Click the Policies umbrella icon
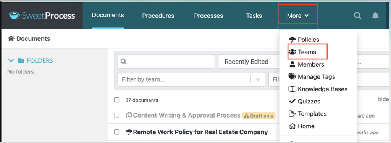This screenshot has height=143, width=391. (x=292, y=40)
